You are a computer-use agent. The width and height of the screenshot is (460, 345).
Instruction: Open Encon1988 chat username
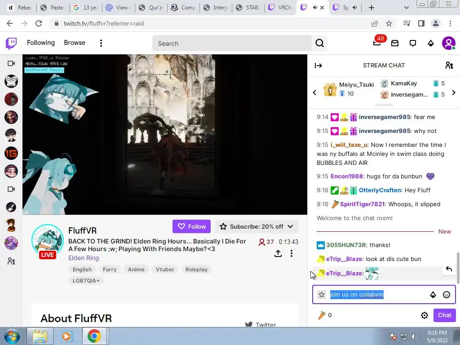coord(347,176)
